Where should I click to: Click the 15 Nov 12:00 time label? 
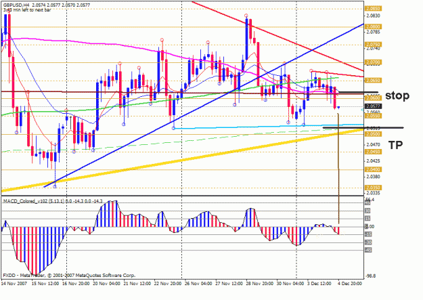click(x=45, y=284)
